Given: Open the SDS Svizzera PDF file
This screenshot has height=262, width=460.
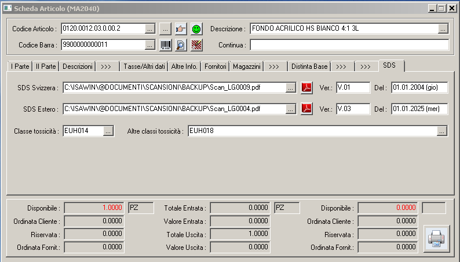Looking at the screenshot, I should (x=306, y=88).
